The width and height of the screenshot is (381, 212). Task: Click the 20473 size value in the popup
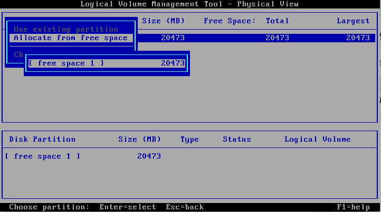(x=173, y=63)
